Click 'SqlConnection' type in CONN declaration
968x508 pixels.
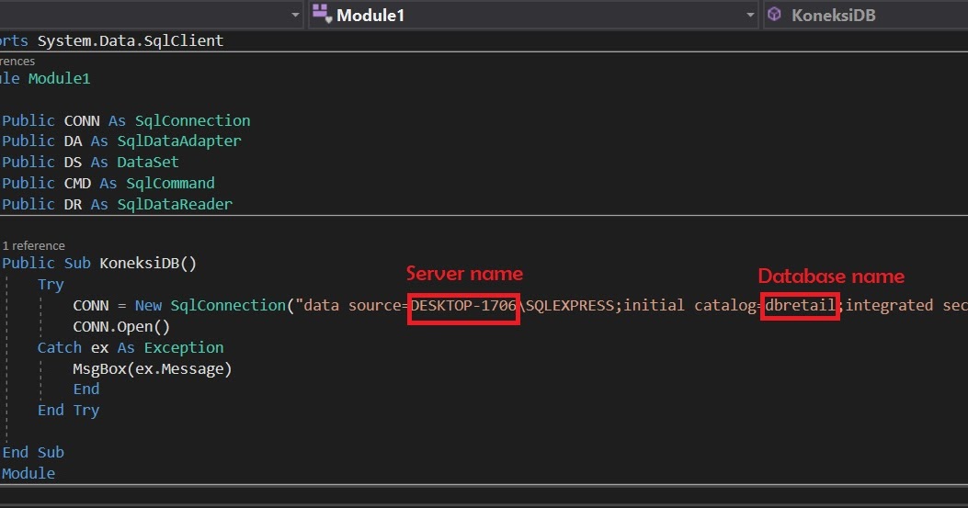click(x=193, y=120)
